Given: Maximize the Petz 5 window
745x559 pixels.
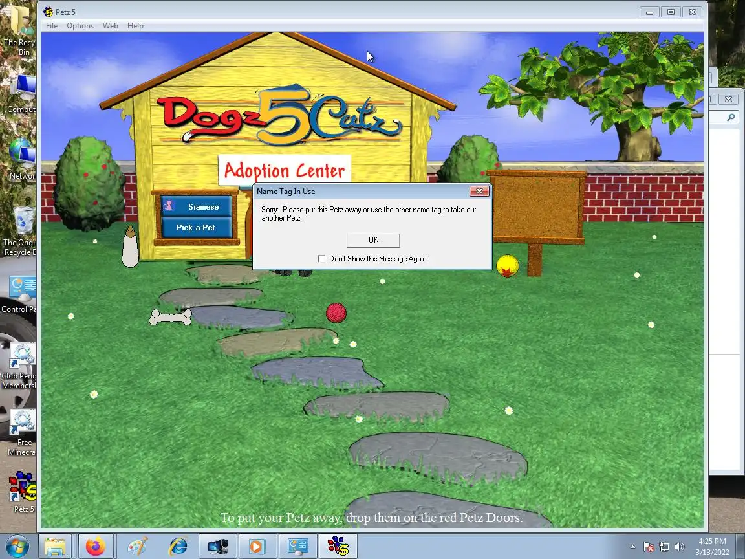Looking at the screenshot, I should pos(671,12).
